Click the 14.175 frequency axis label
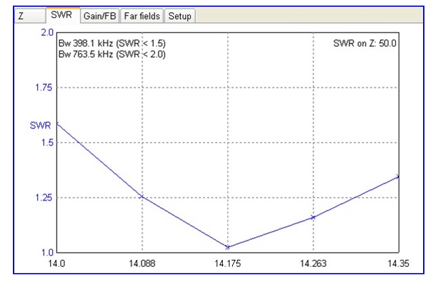The image size is (436, 288). pos(228,264)
